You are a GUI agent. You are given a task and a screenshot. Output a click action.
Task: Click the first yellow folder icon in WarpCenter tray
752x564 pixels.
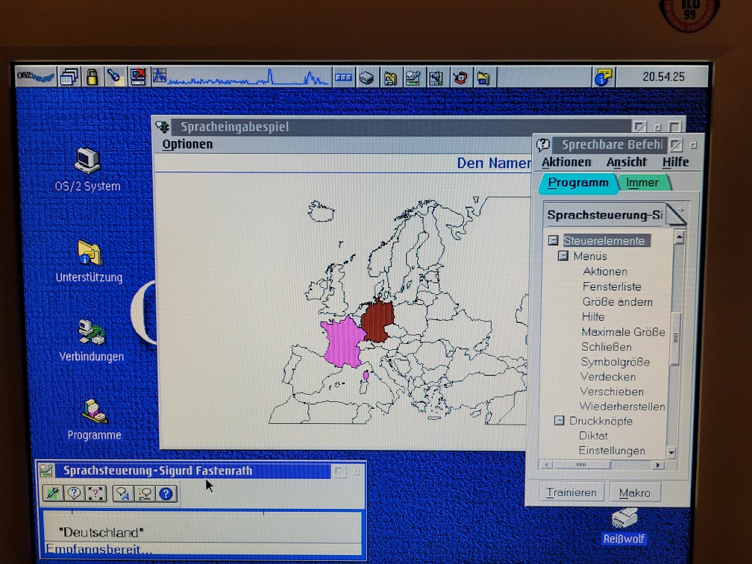point(390,78)
